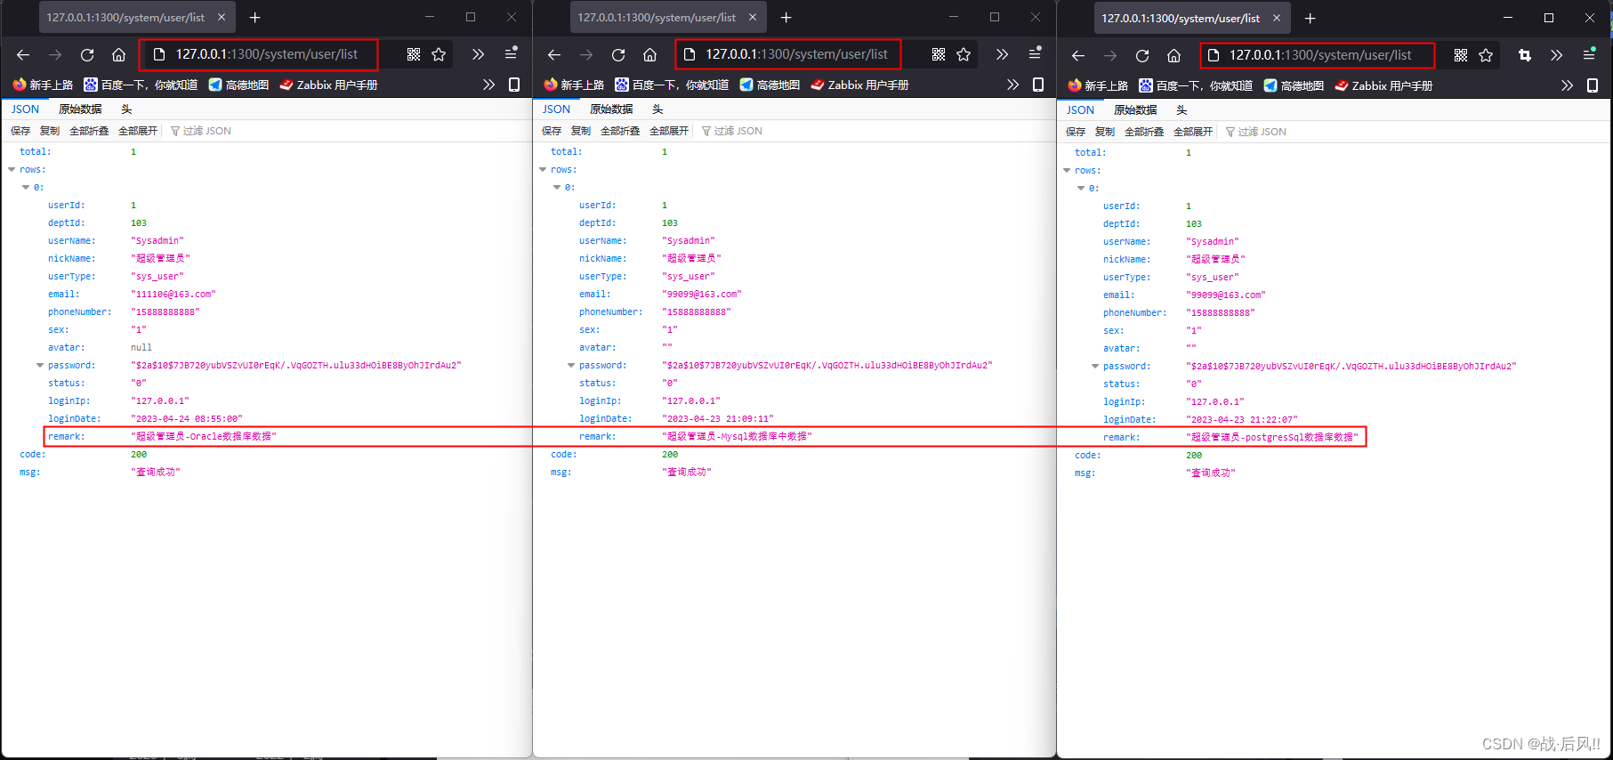Open 高德地图 bookmark in right window

click(1294, 85)
